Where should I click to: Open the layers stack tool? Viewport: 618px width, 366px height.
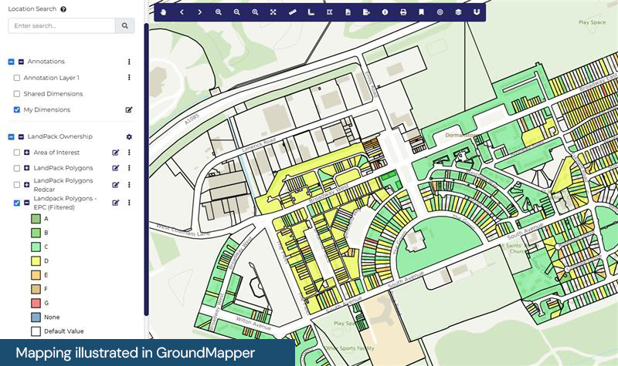(458, 12)
